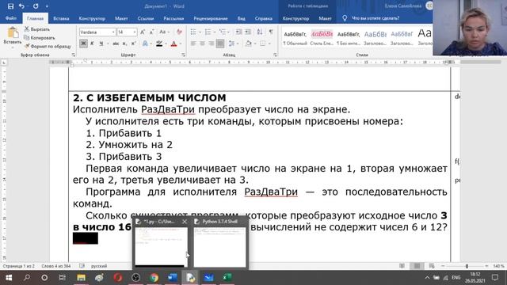Toggle bold (Ж) formatting
Viewport: 507px width, 285px height.
point(83,44)
